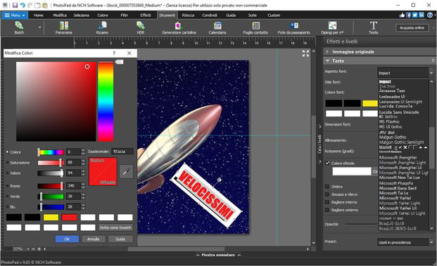This screenshot has width=437, height=266.
Task: Click the thumbs-up like icon
Action: tap(402, 15)
